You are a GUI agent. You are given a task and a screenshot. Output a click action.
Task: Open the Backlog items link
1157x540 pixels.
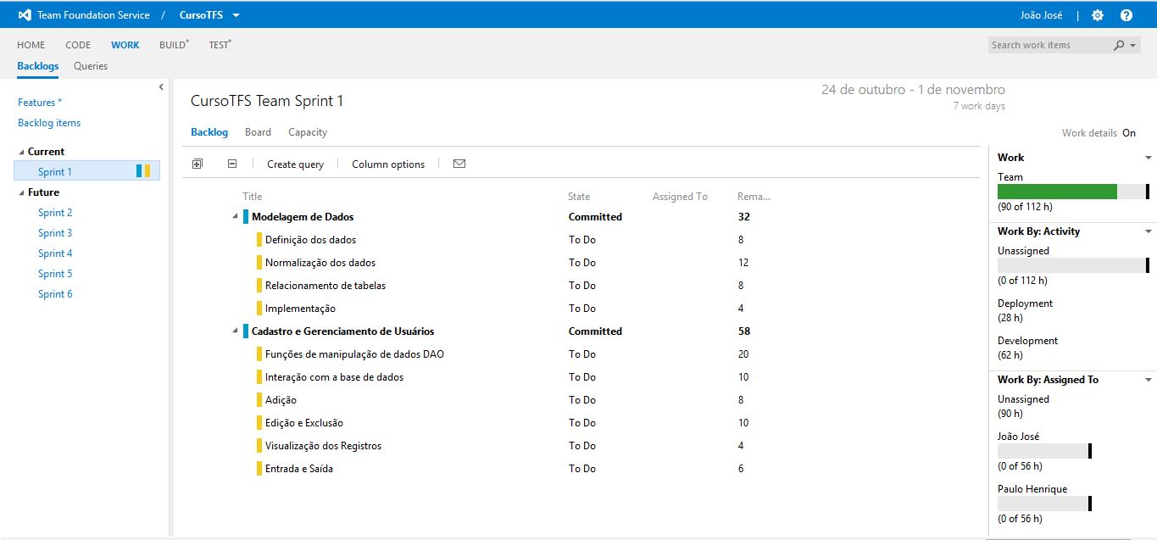tap(49, 123)
